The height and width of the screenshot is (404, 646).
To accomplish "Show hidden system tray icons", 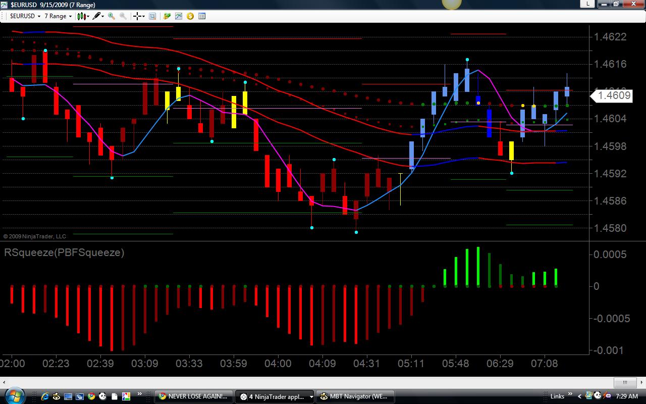I will pos(579,396).
